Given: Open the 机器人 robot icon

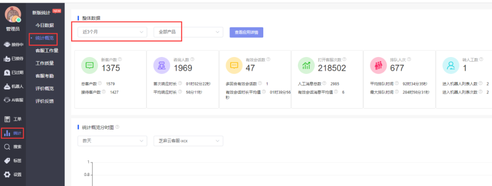Looking at the screenshot, I should (x=7, y=87).
